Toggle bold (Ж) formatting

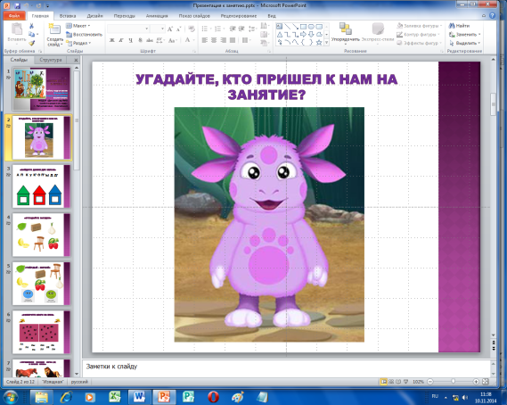click(x=112, y=40)
